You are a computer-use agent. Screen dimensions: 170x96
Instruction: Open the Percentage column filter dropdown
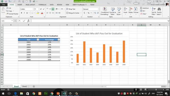click(59, 40)
